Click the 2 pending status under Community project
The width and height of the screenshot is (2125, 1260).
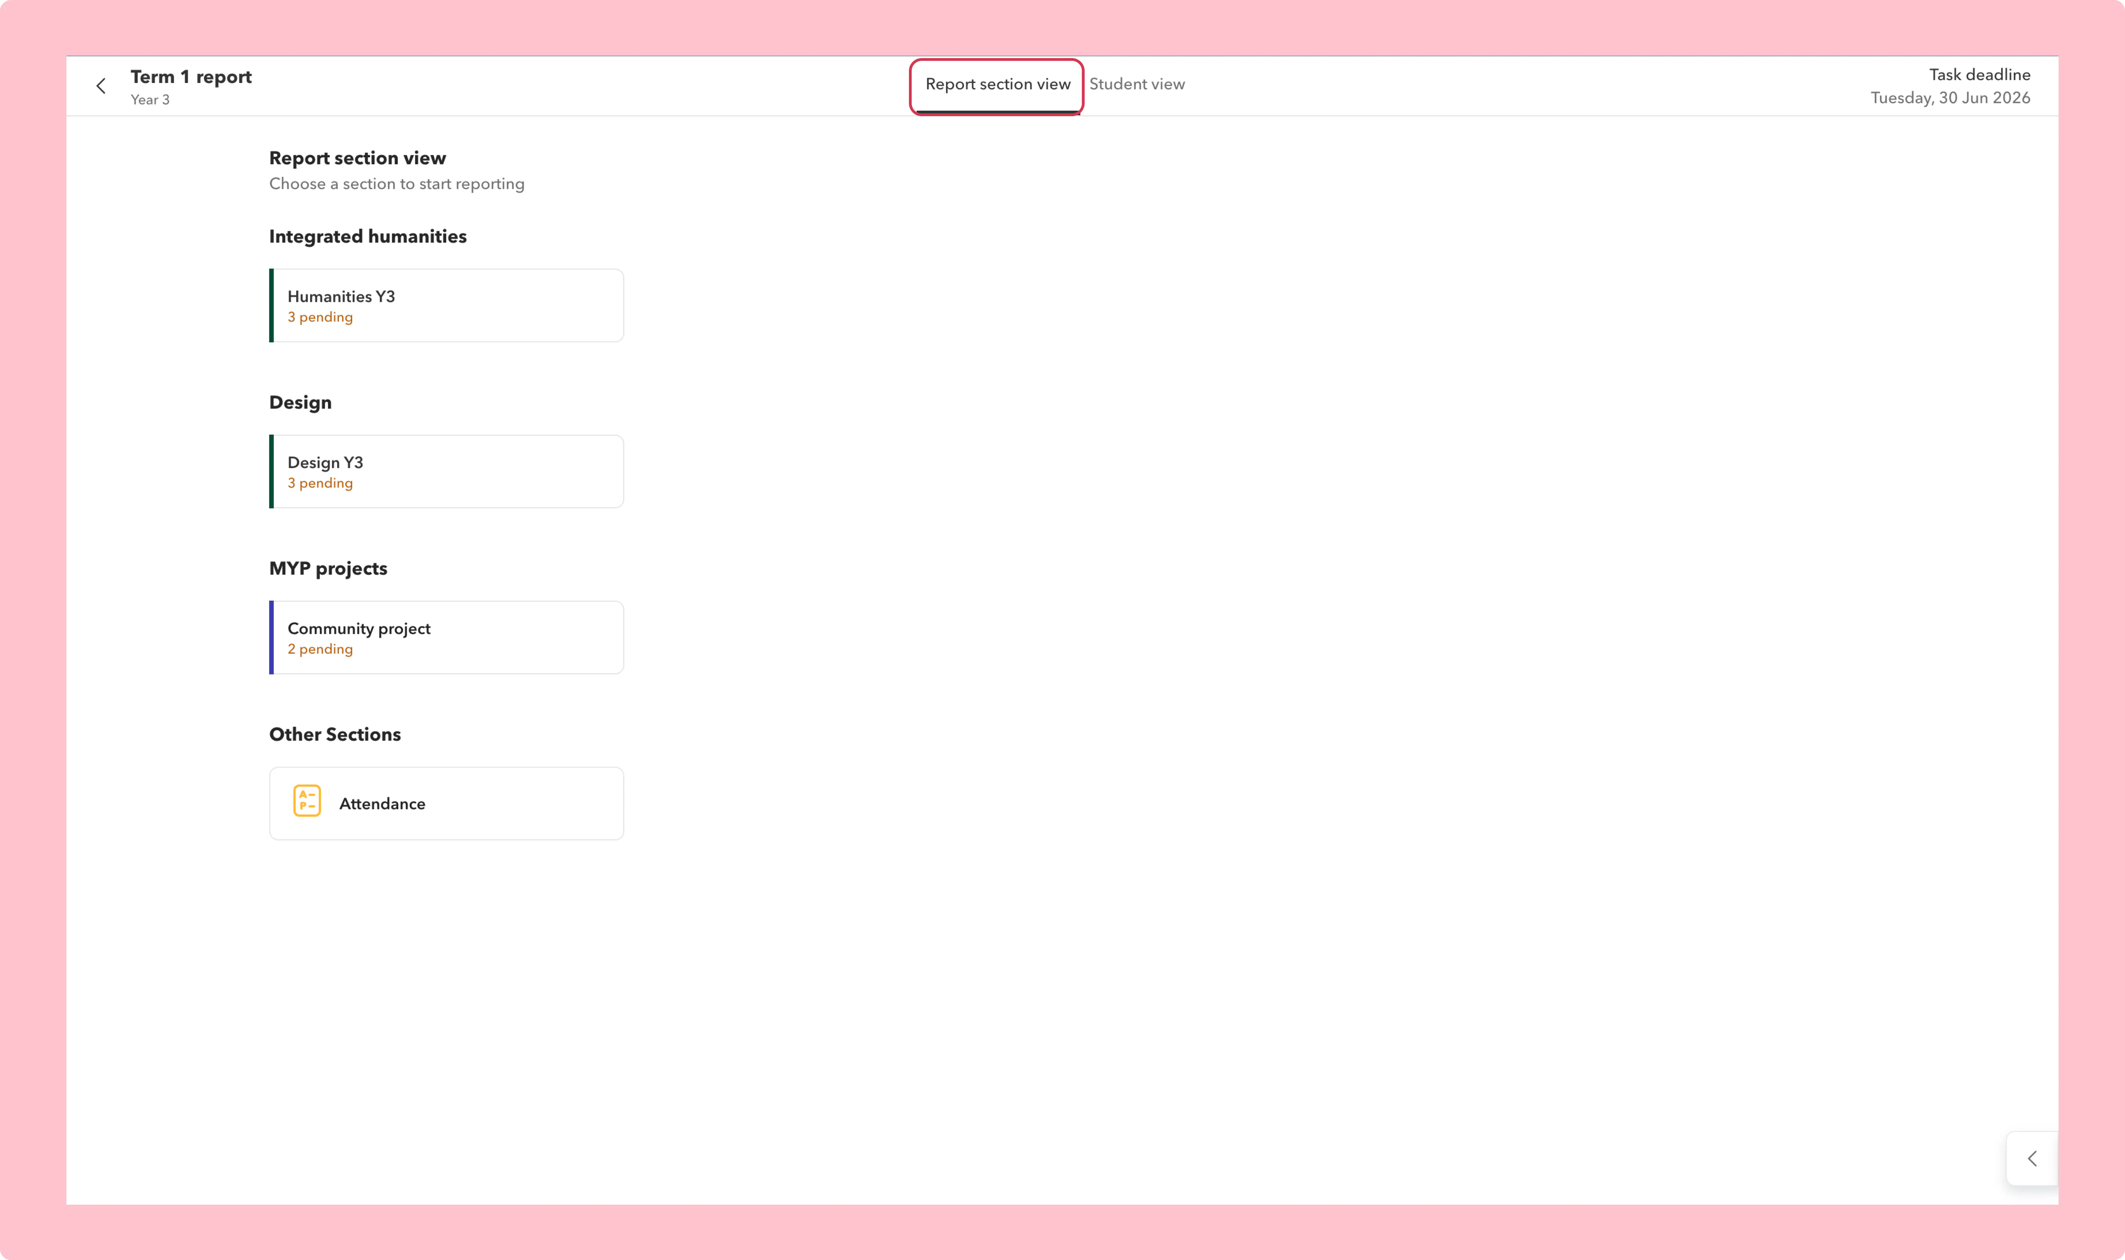[320, 649]
